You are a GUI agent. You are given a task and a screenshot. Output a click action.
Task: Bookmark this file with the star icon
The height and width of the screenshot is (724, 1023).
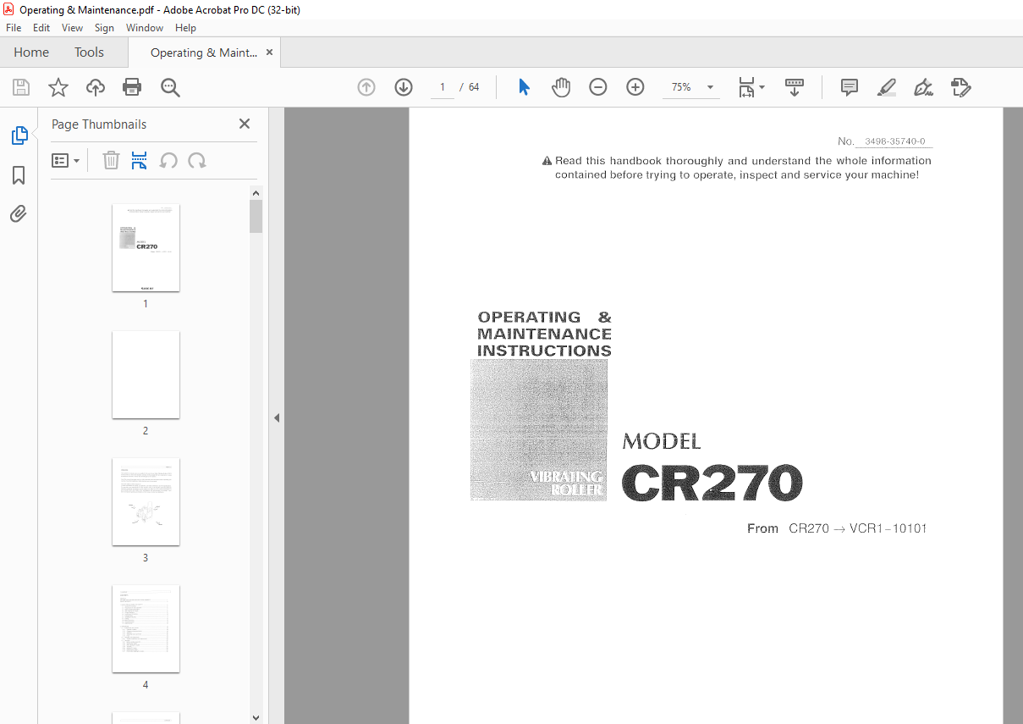click(x=58, y=87)
